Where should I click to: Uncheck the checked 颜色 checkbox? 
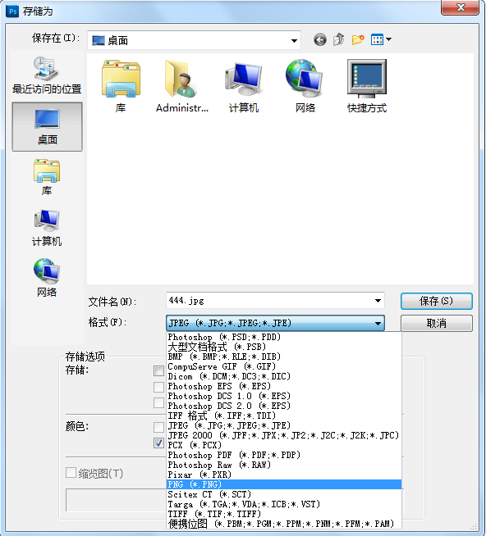point(158,443)
